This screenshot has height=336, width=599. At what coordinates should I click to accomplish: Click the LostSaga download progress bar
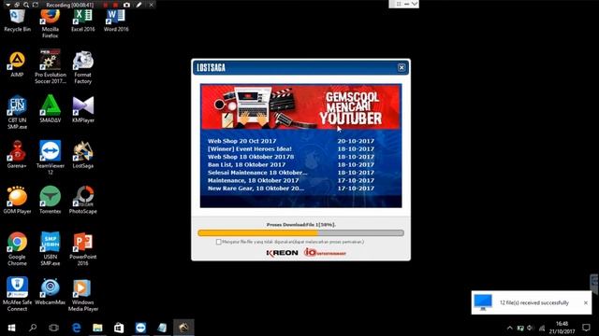[300, 232]
